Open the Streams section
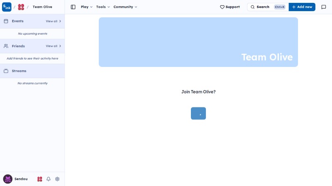 32,71
